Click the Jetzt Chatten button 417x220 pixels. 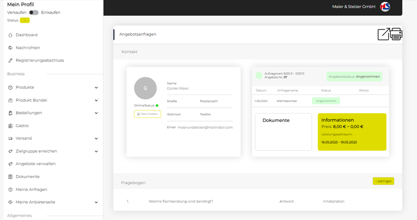pos(147,114)
